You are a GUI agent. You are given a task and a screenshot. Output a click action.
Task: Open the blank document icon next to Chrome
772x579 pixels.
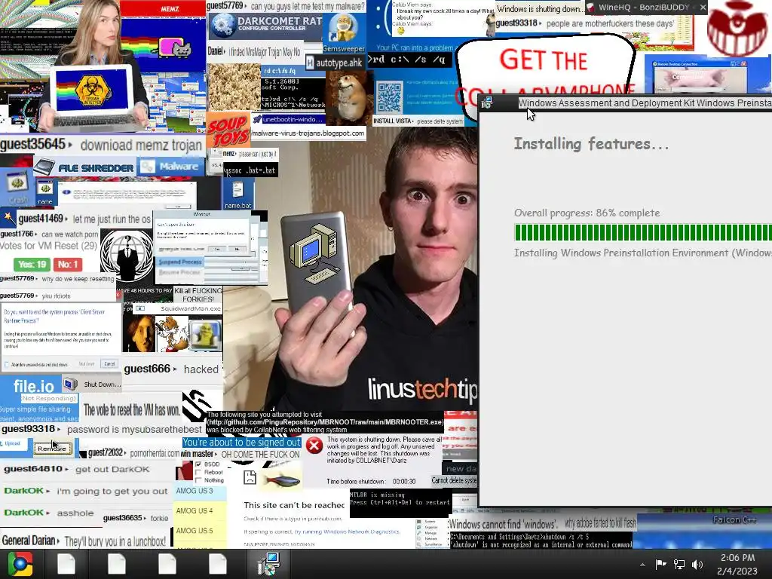point(66,564)
